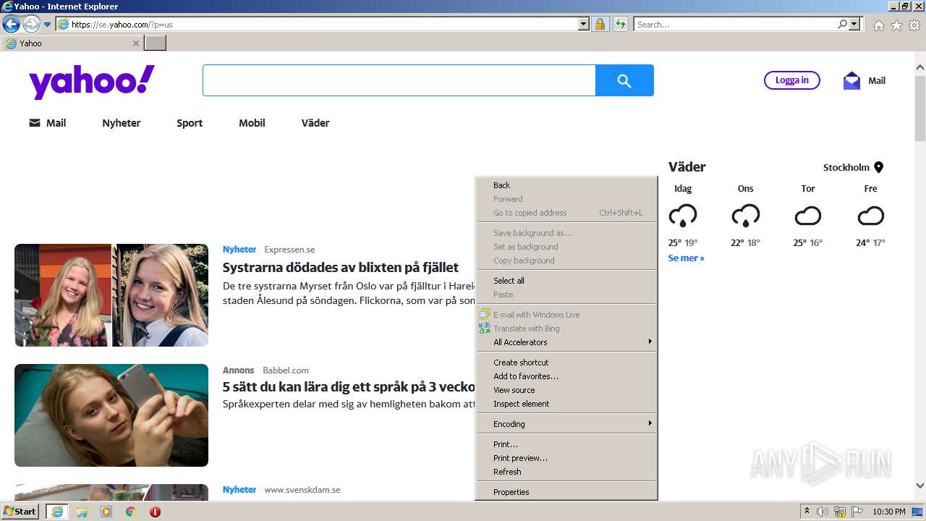Click the Ons rain weather icon

(746, 216)
